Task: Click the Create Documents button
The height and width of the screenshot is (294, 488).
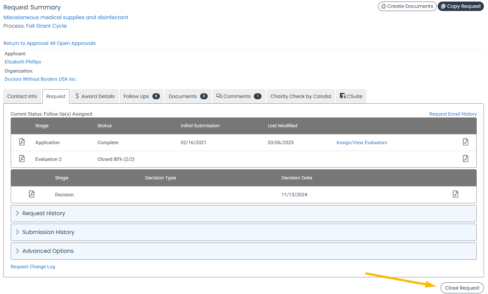Action: click(407, 6)
